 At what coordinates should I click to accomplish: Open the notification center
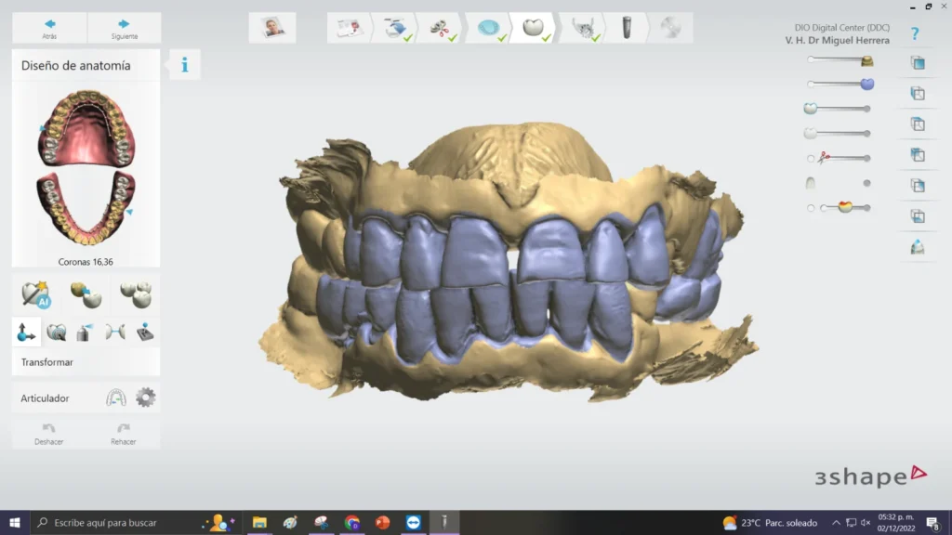click(932, 522)
